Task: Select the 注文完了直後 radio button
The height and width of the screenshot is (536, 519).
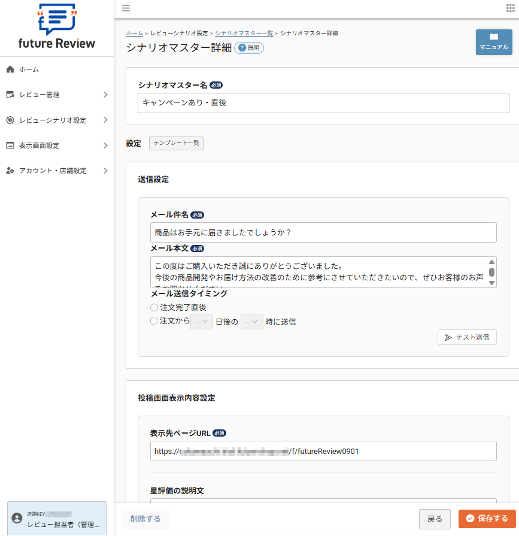Action: tap(154, 308)
